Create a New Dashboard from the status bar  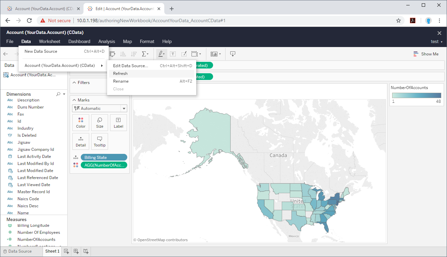[76, 251]
